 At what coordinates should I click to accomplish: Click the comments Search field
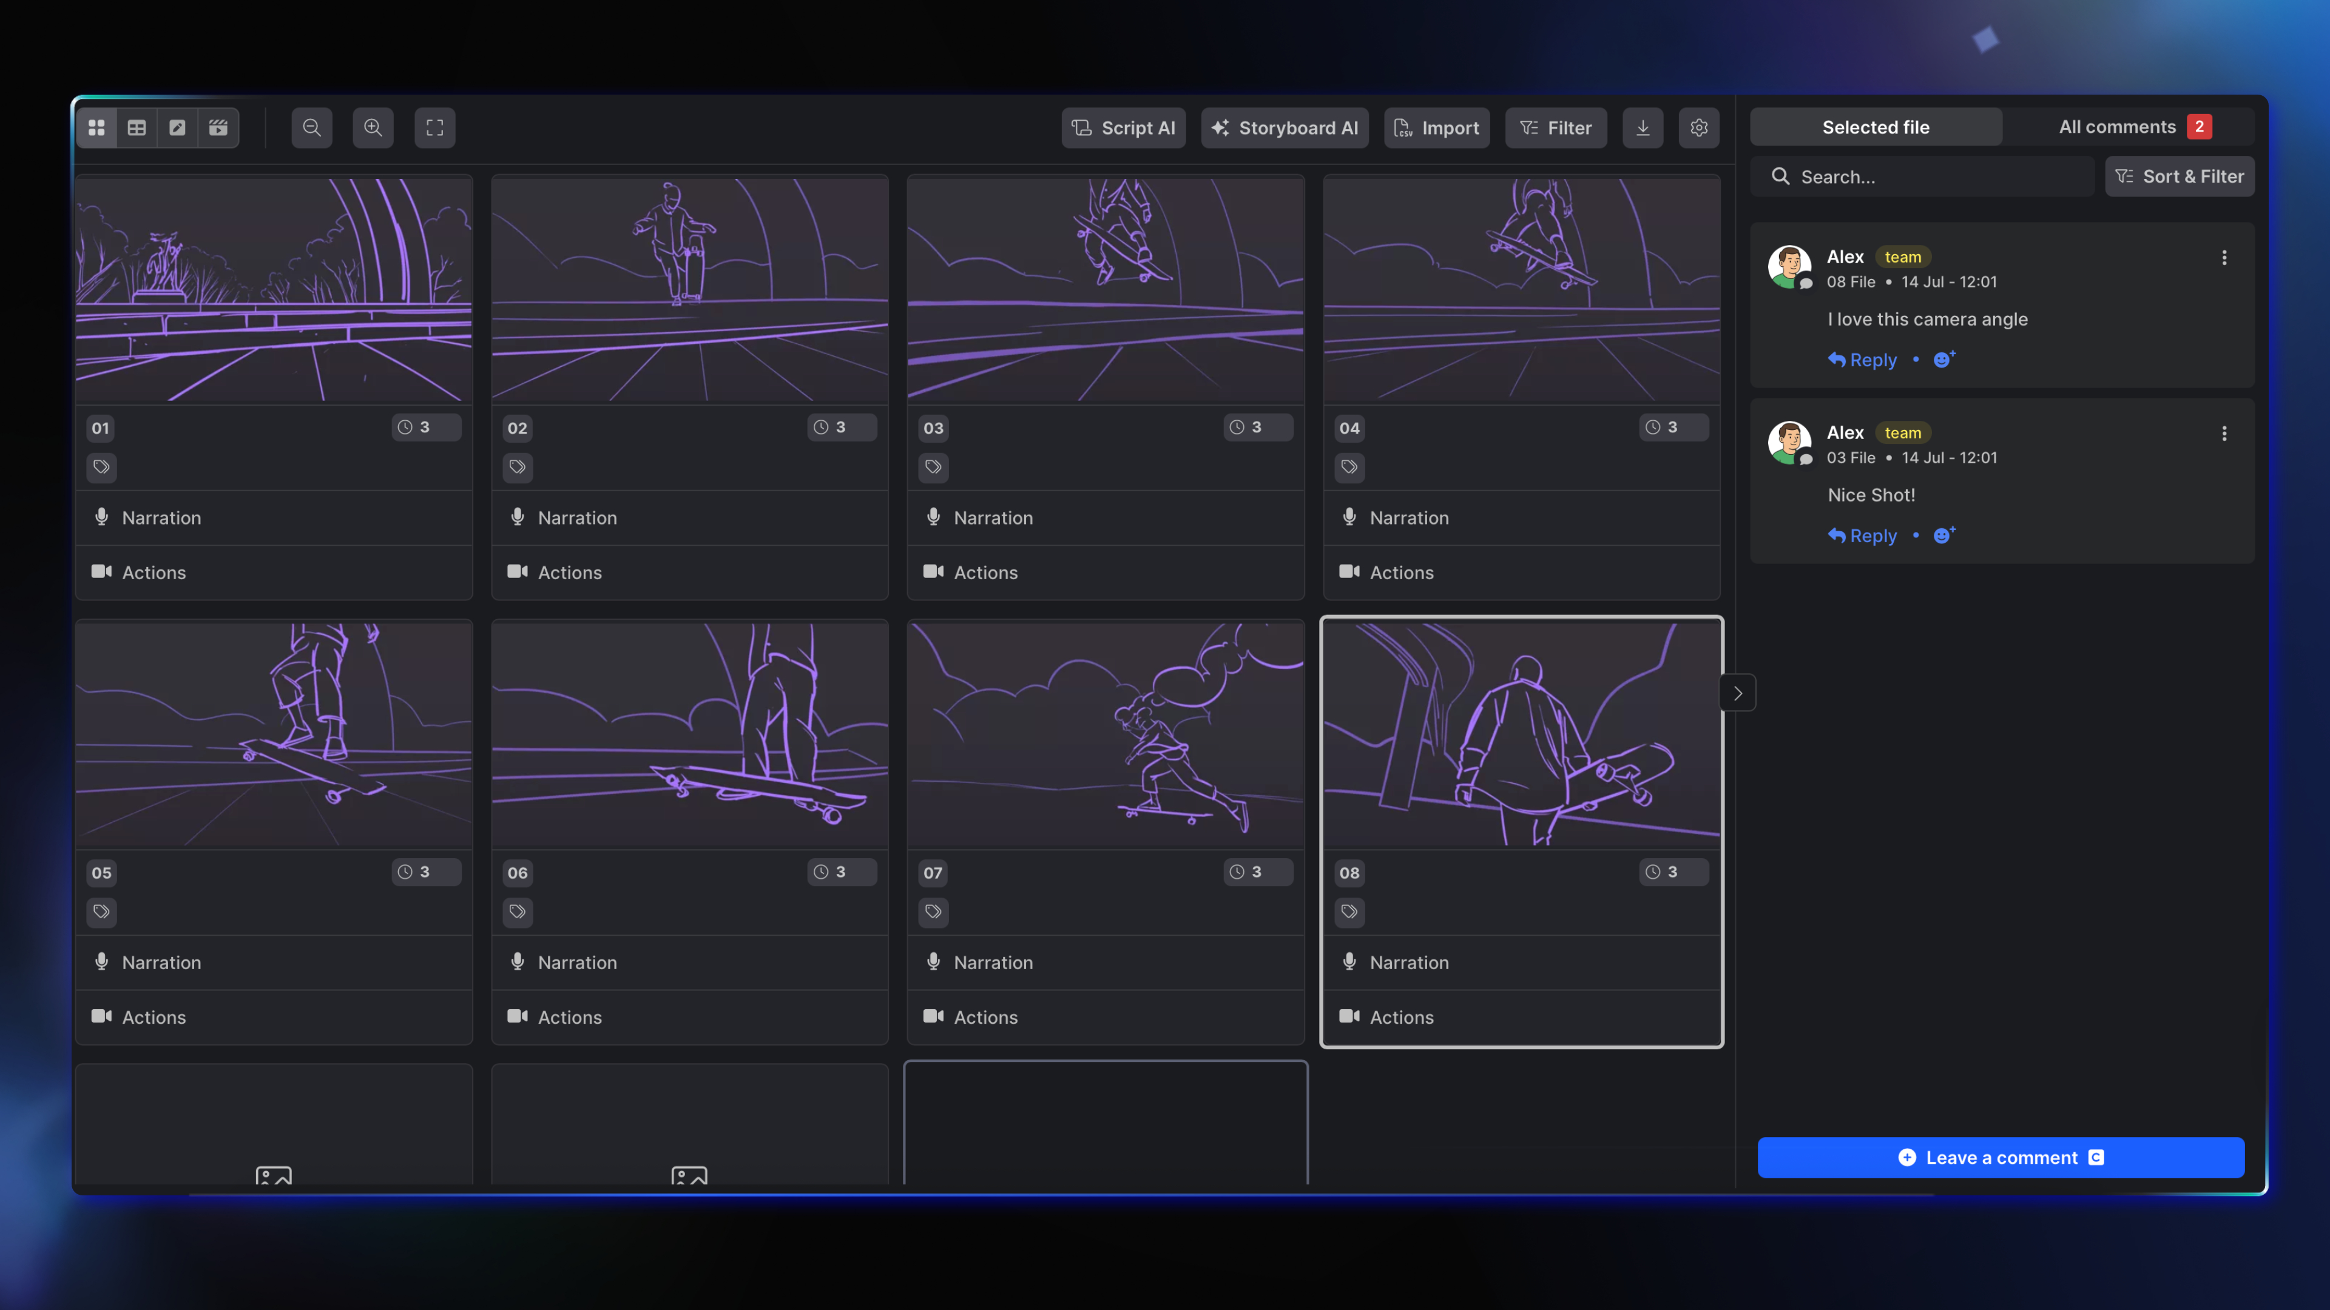[x=1922, y=176]
